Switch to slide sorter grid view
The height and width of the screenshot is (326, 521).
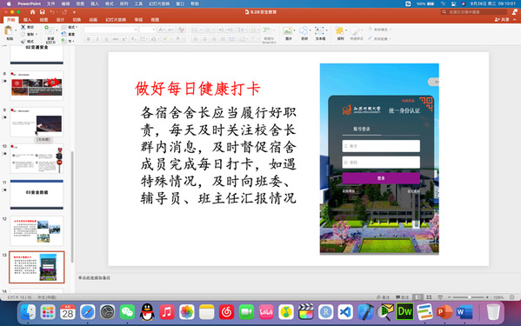(x=429, y=297)
